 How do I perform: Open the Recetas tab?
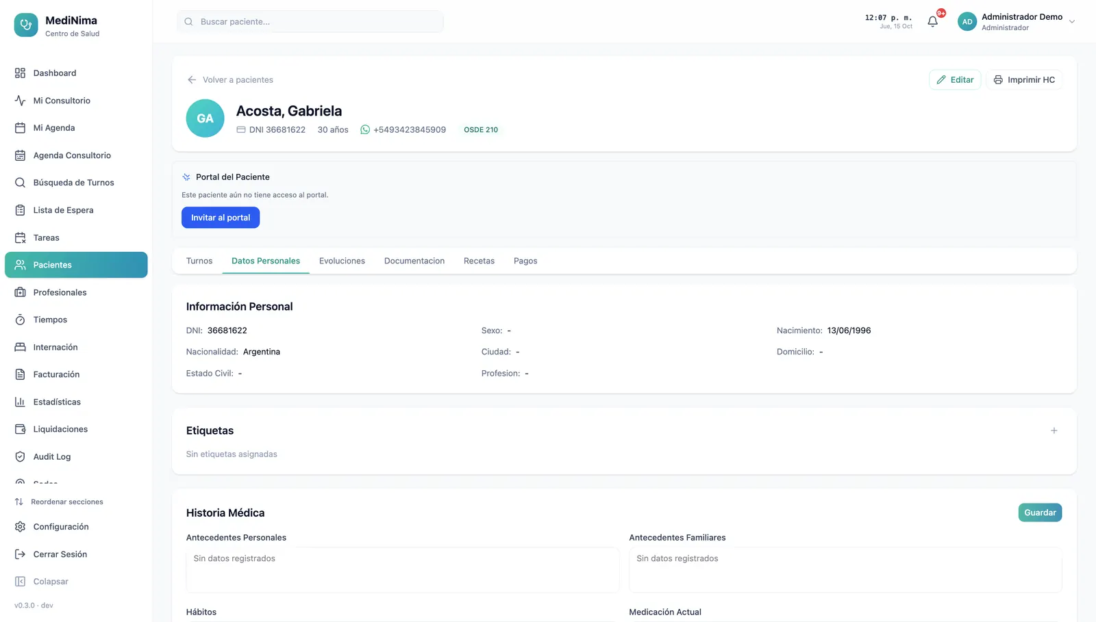click(479, 261)
